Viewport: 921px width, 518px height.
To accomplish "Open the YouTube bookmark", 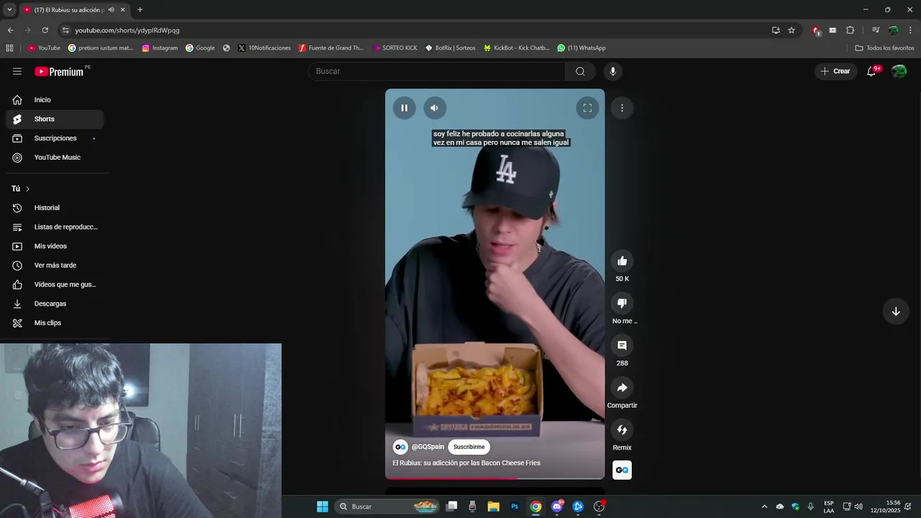I will tap(44, 48).
